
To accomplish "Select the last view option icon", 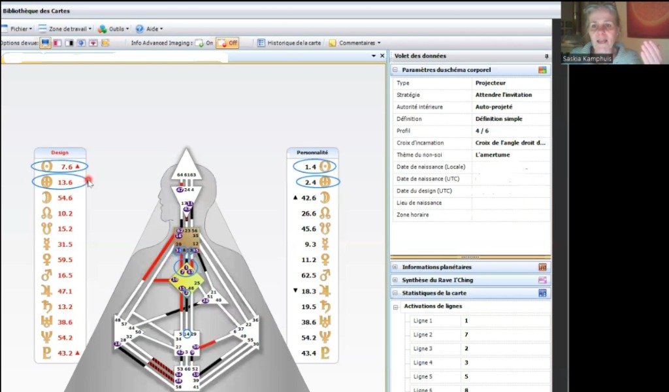I will [105, 43].
